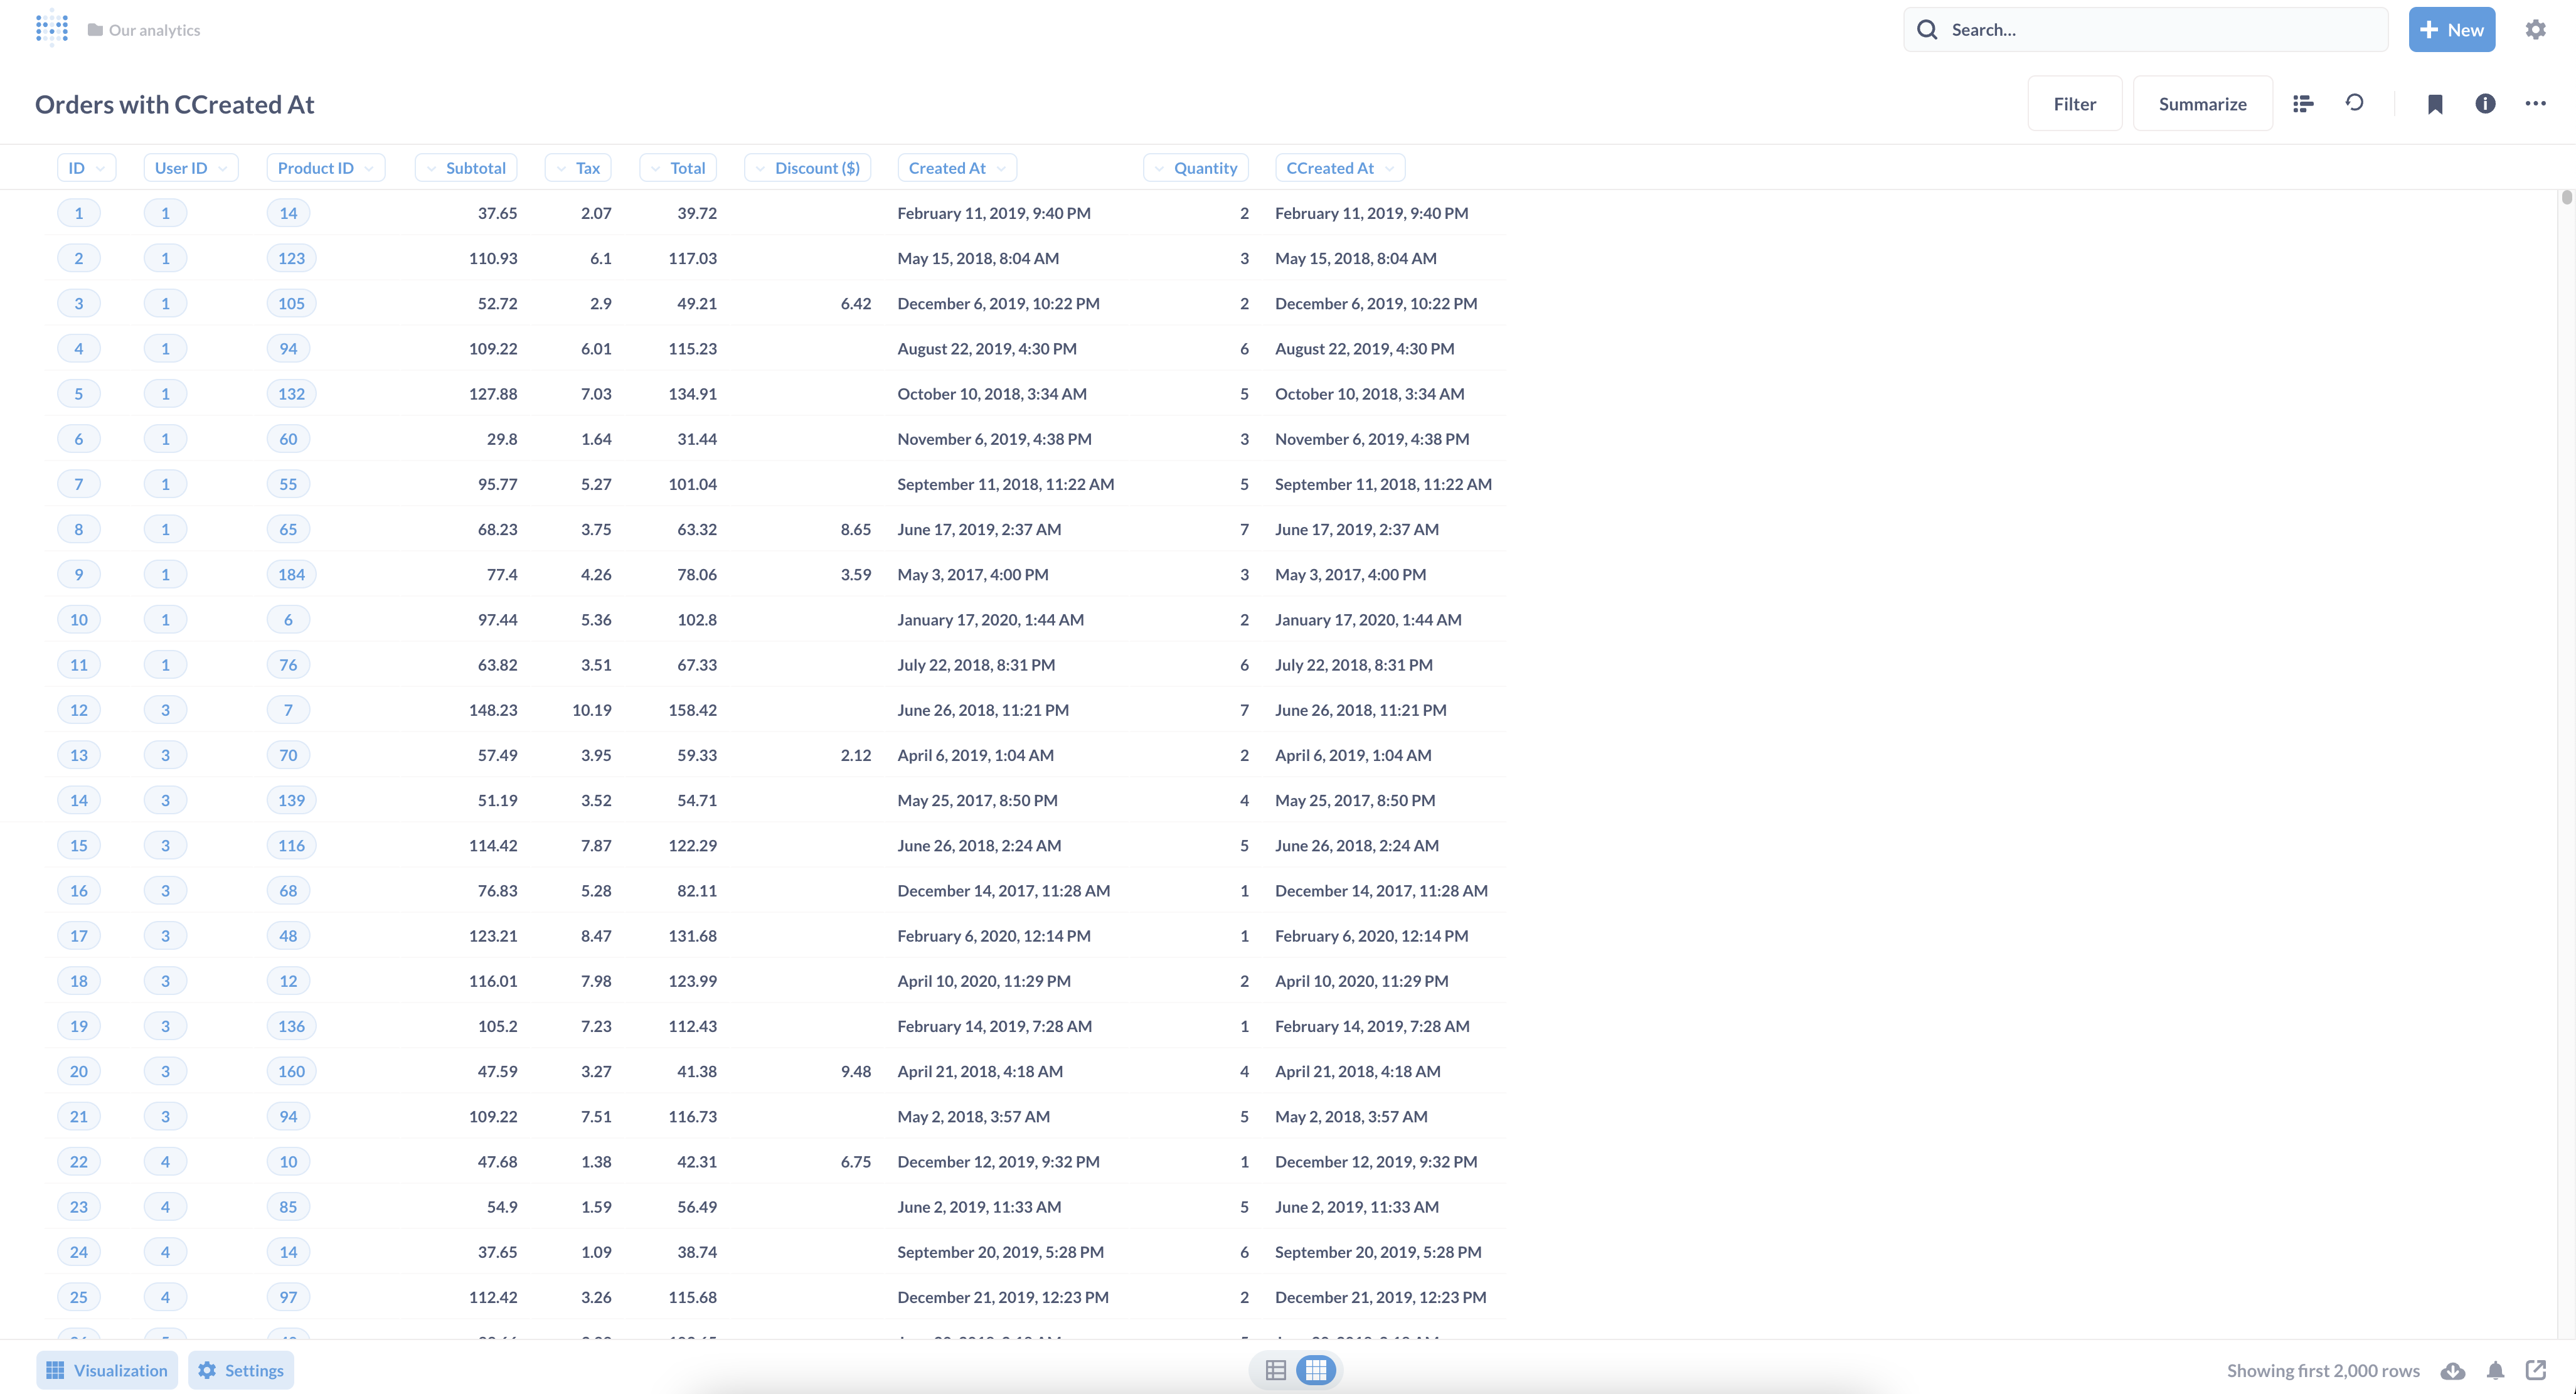The image size is (2576, 1394).
Task: Click the Summarize button
Action: click(x=2202, y=104)
